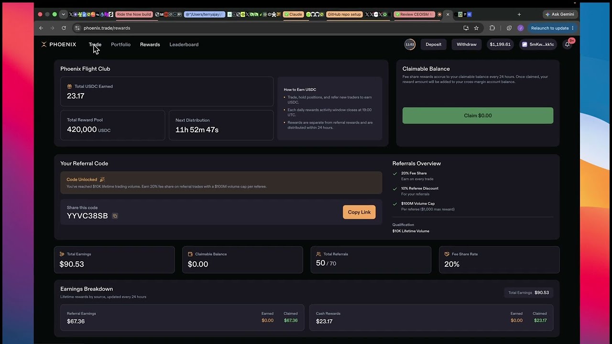Click the Total USDC Earned gift icon
Viewport: 612px width, 344px height.
69,86
